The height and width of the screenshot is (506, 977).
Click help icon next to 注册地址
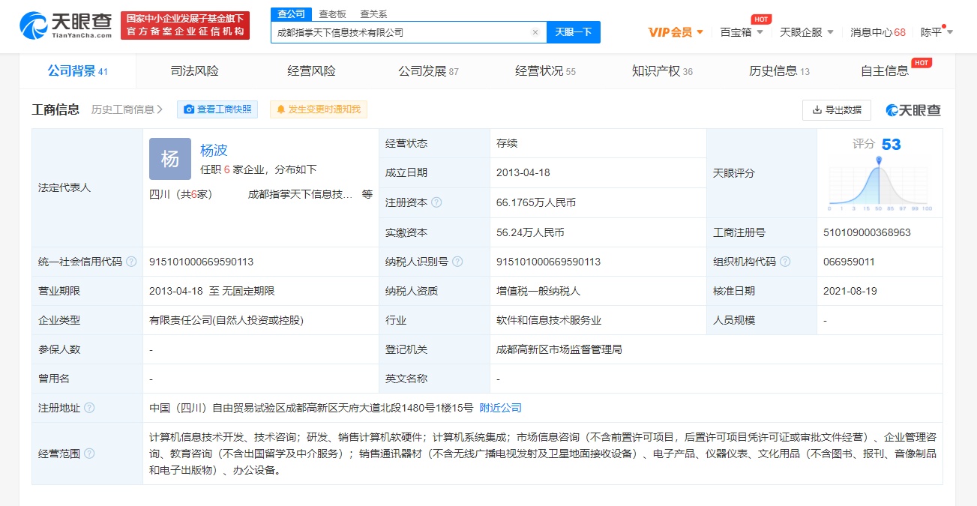click(x=89, y=408)
